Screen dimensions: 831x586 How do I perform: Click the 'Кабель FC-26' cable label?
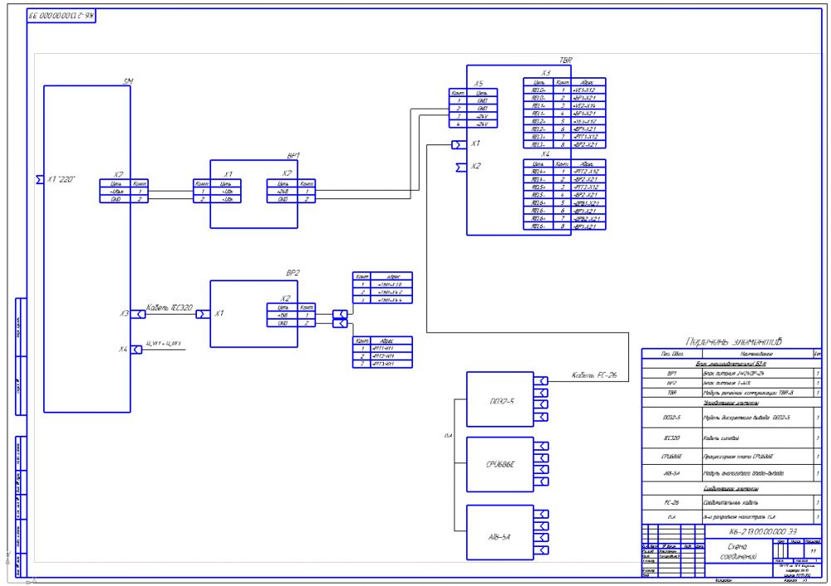pyautogui.click(x=594, y=375)
